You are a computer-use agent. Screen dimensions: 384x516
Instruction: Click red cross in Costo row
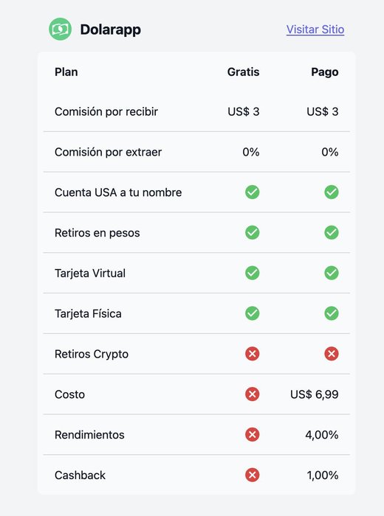pyautogui.click(x=252, y=394)
